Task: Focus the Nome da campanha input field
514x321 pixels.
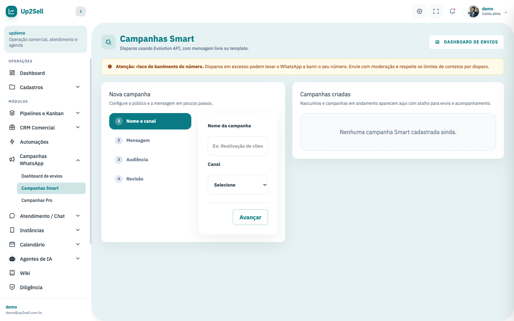Action: point(238,146)
